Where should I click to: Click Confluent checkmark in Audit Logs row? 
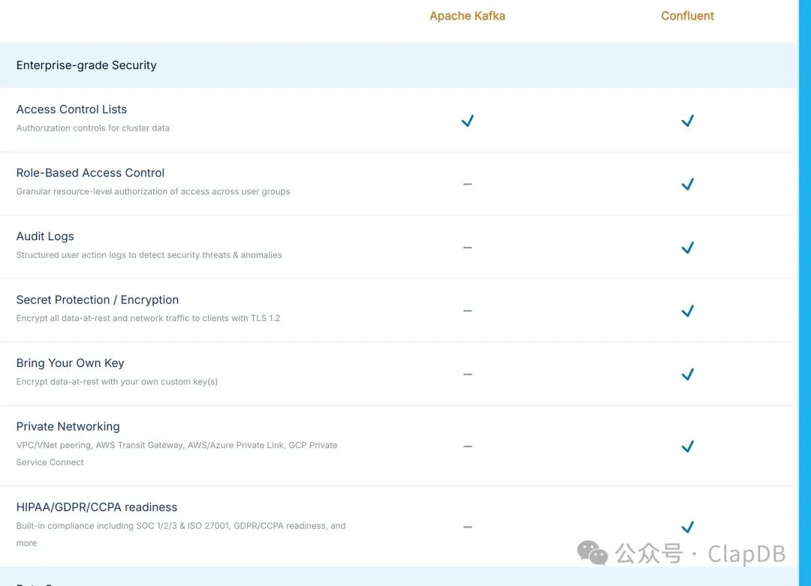click(x=687, y=248)
